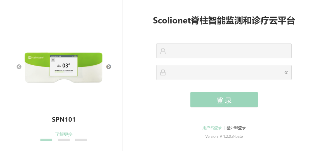
Task: Click the Scolioscan logo on the device image
Action: pos(36,57)
